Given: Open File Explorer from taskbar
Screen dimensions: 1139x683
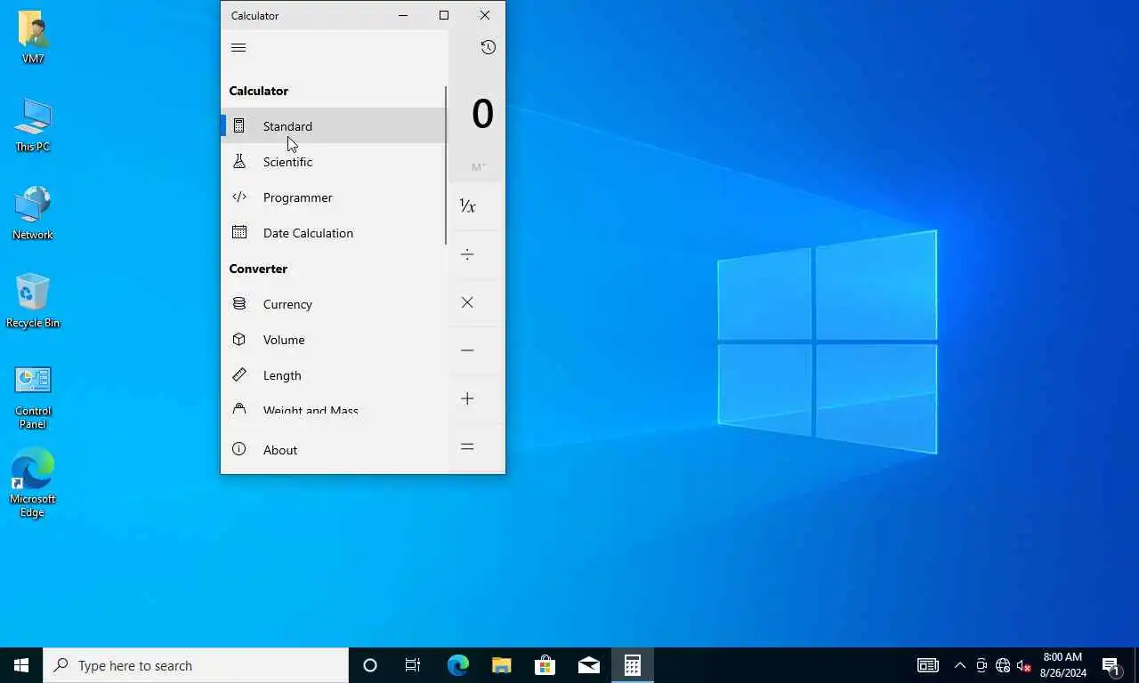Looking at the screenshot, I should click(501, 665).
